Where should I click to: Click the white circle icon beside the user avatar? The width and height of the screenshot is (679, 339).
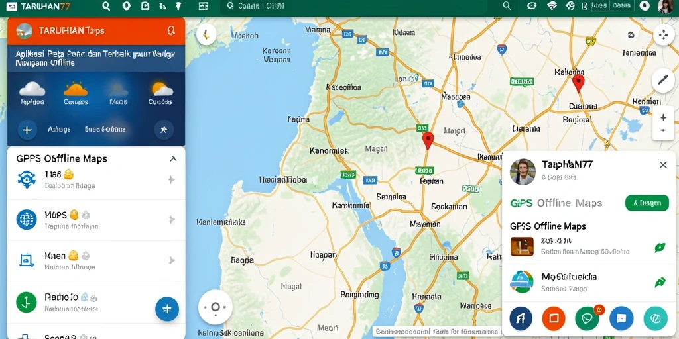click(645, 5)
